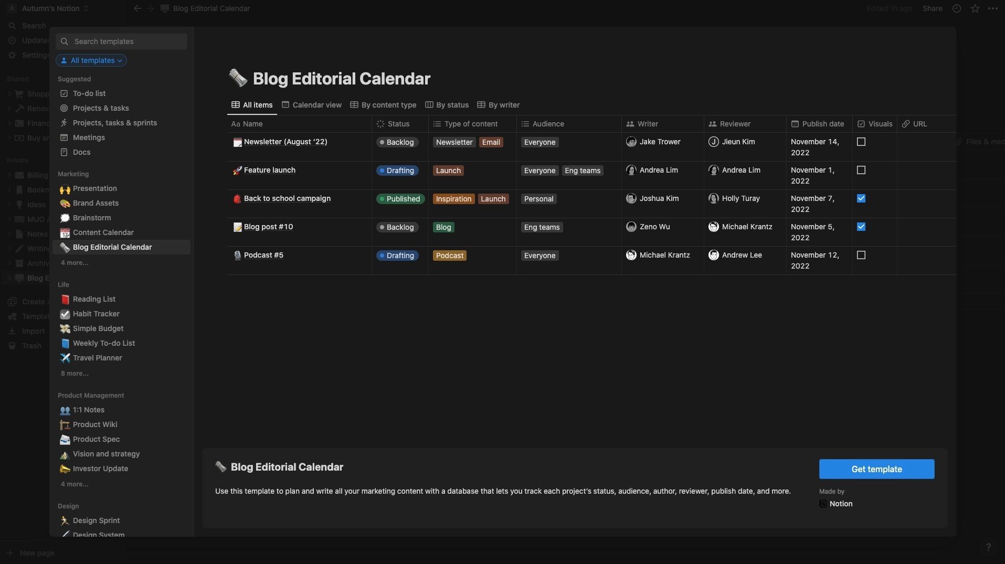Viewport: 1005px width, 564px height.
Task: Click the Vision and strategy icon
Action: (x=65, y=454)
